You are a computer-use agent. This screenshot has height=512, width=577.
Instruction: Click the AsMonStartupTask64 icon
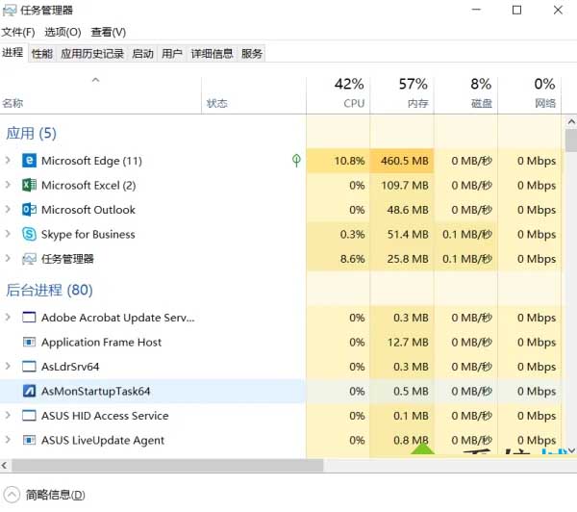click(29, 391)
